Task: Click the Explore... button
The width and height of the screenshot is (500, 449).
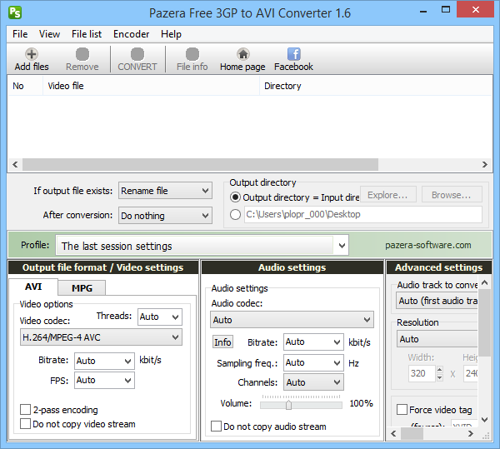Action: [x=387, y=195]
